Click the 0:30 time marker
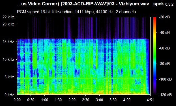This screenshot has width=176, height=106. point(31,100)
